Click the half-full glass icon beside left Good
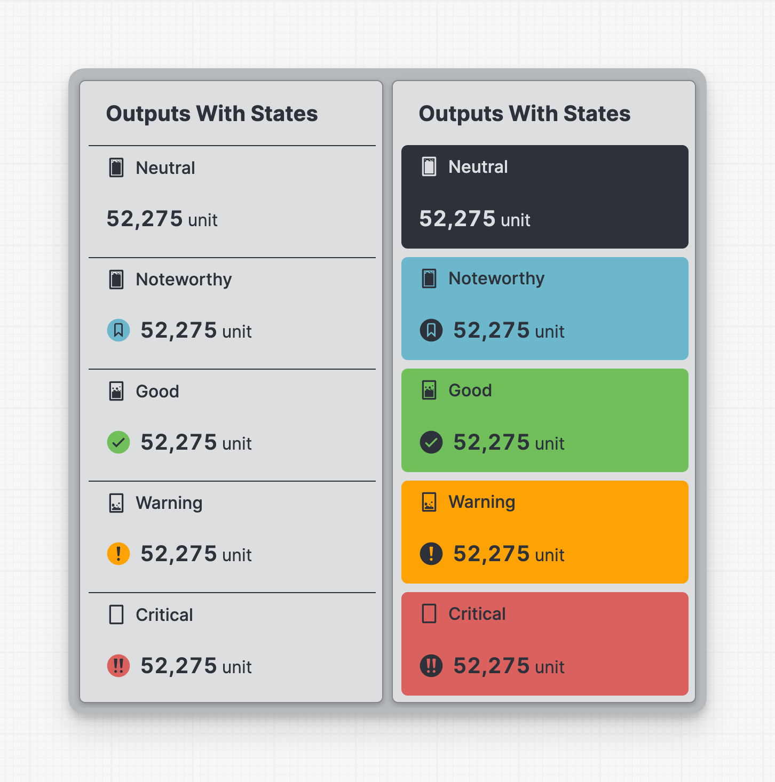775x782 pixels. click(116, 391)
